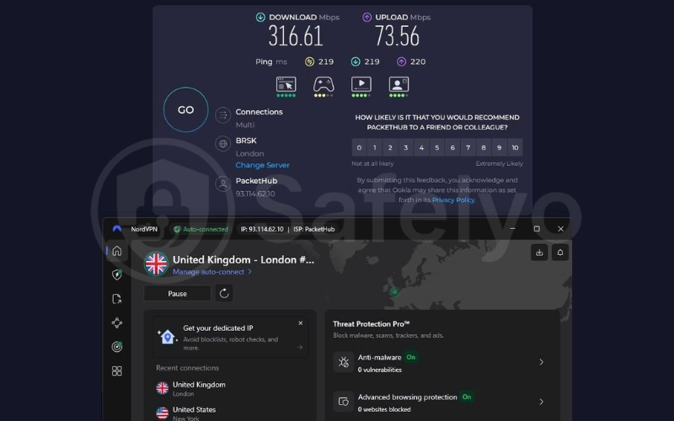Open Threat Protection shield in sidebar
This screenshot has width=674, height=421.
pyautogui.click(x=117, y=274)
